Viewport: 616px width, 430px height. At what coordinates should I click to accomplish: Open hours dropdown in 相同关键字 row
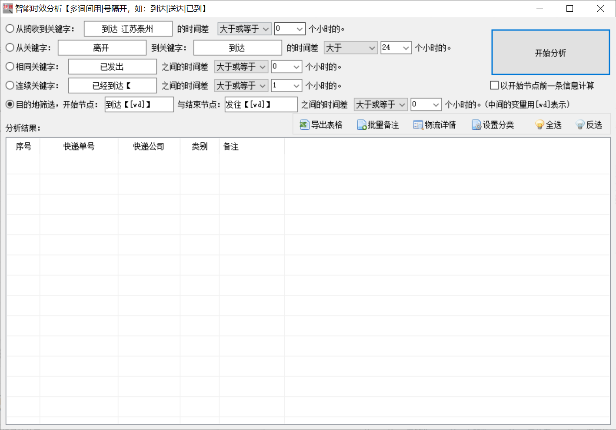pos(286,67)
